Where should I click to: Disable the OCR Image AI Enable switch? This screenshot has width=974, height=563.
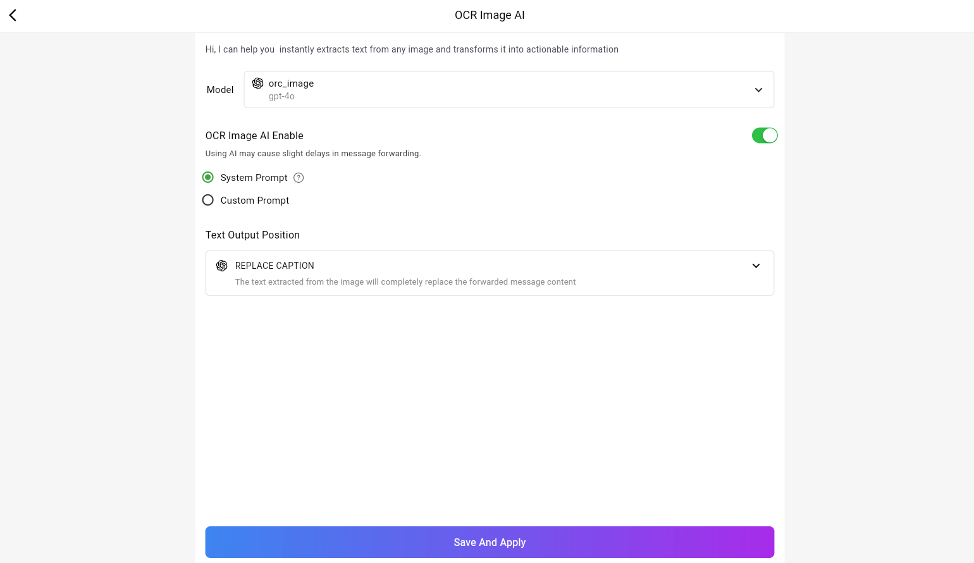click(764, 135)
